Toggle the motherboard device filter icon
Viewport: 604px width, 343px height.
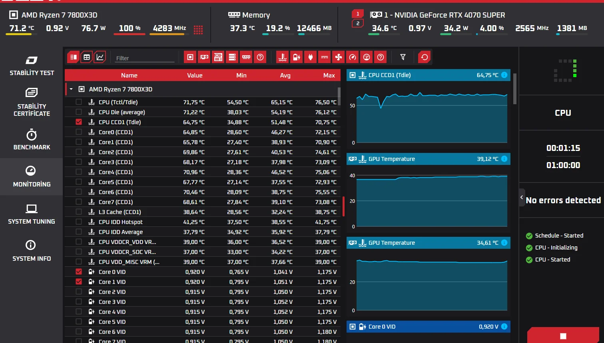[x=218, y=57]
